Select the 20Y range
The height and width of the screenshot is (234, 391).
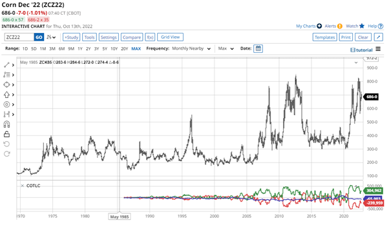point(124,49)
